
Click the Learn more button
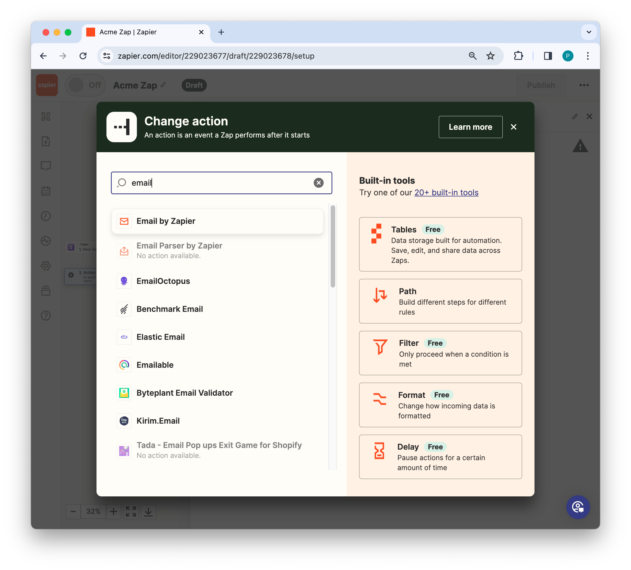pyautogui.click(x=470, y=127)
